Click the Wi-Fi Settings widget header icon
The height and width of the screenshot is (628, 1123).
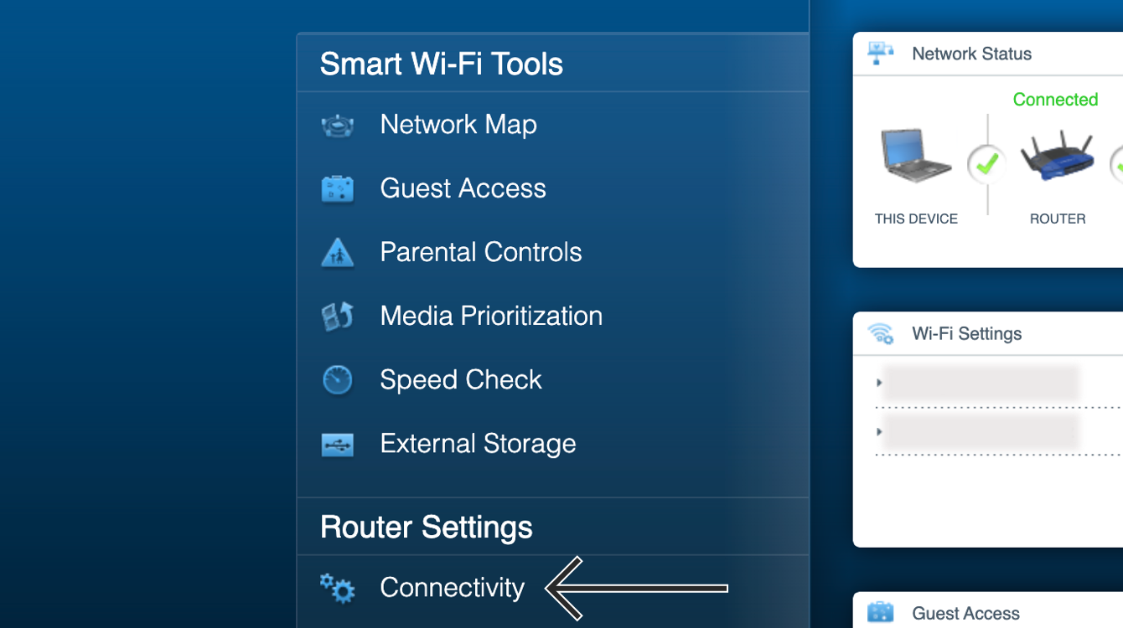coord(881,334)
